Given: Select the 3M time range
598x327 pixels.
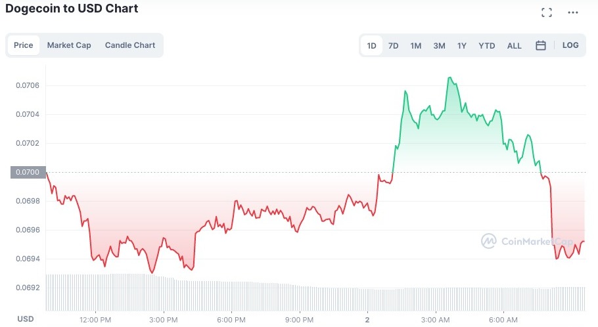Looking at the screenshot, I should (439, 45).
